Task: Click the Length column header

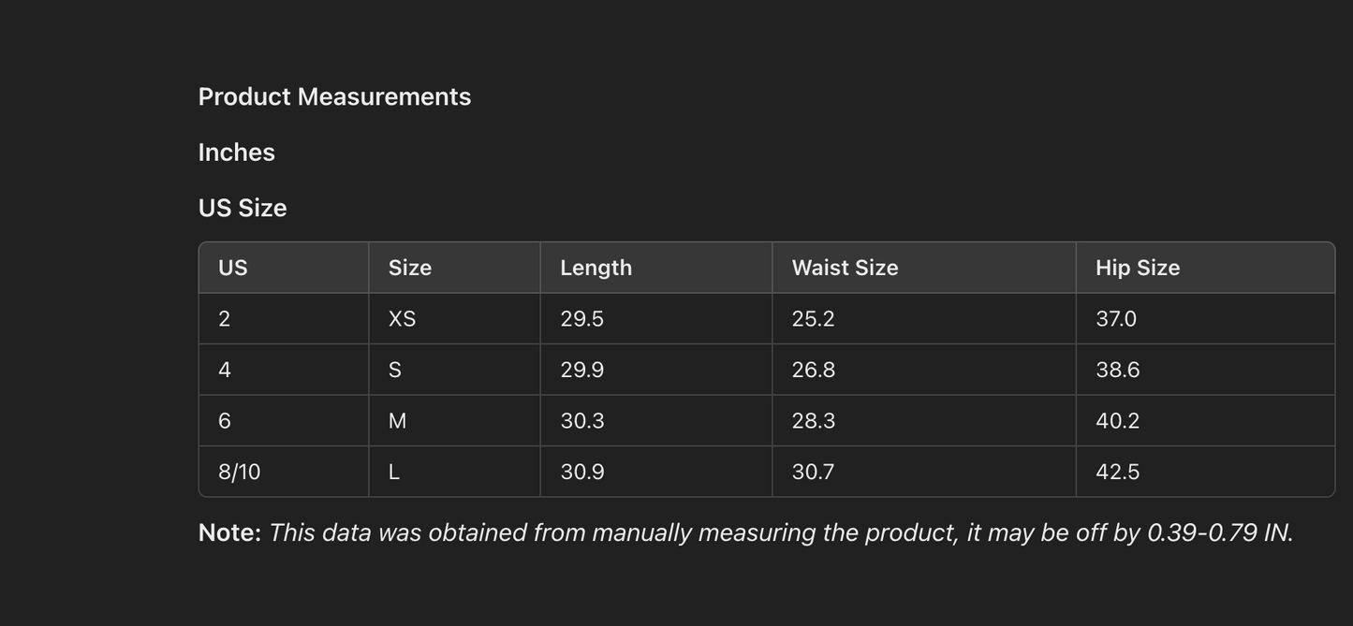Action: tap(596, 268)
